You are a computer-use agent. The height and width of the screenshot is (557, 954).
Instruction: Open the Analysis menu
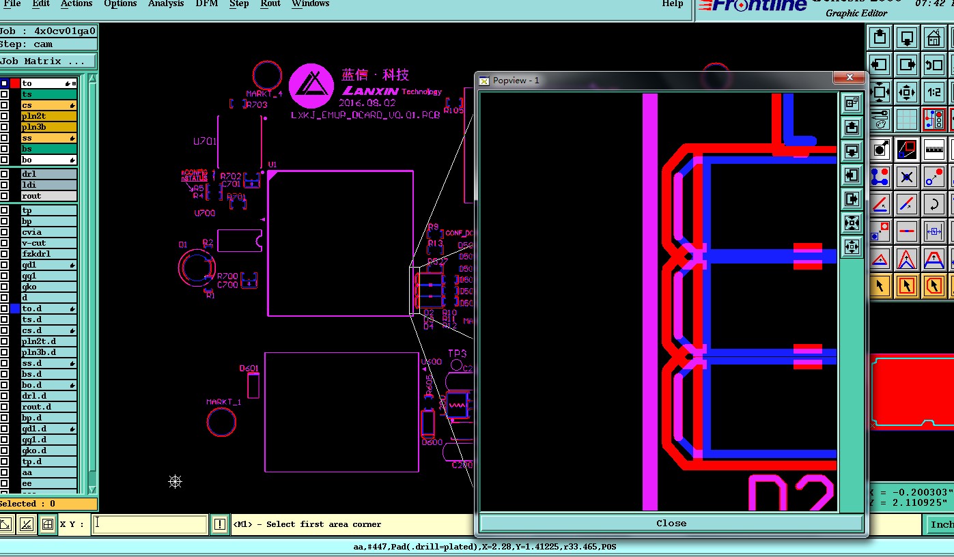pos(166,4)
